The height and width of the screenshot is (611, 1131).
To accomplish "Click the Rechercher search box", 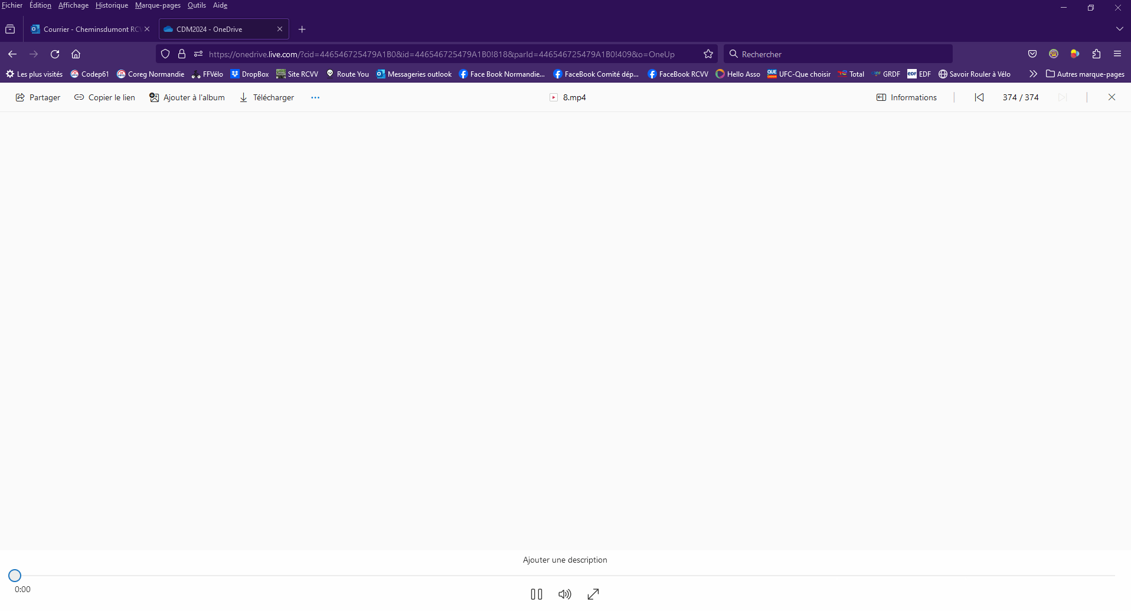I will (838, 54).
